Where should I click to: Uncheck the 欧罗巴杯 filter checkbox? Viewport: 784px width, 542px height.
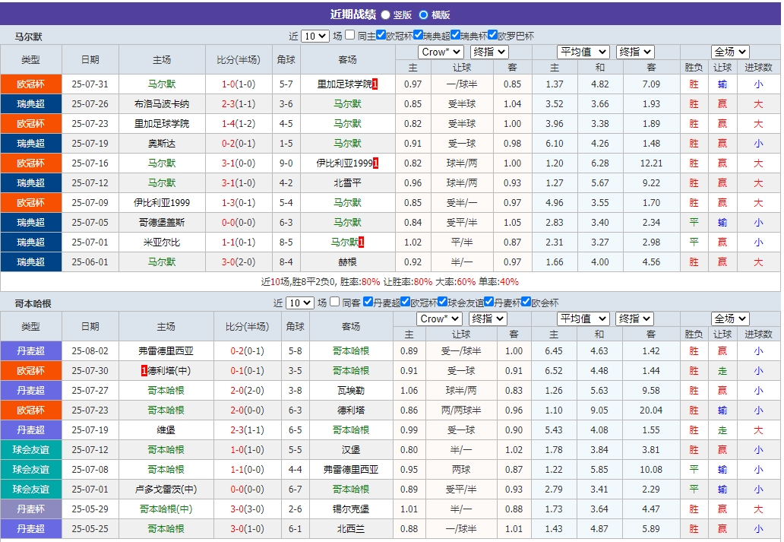[x=492, y=36]
